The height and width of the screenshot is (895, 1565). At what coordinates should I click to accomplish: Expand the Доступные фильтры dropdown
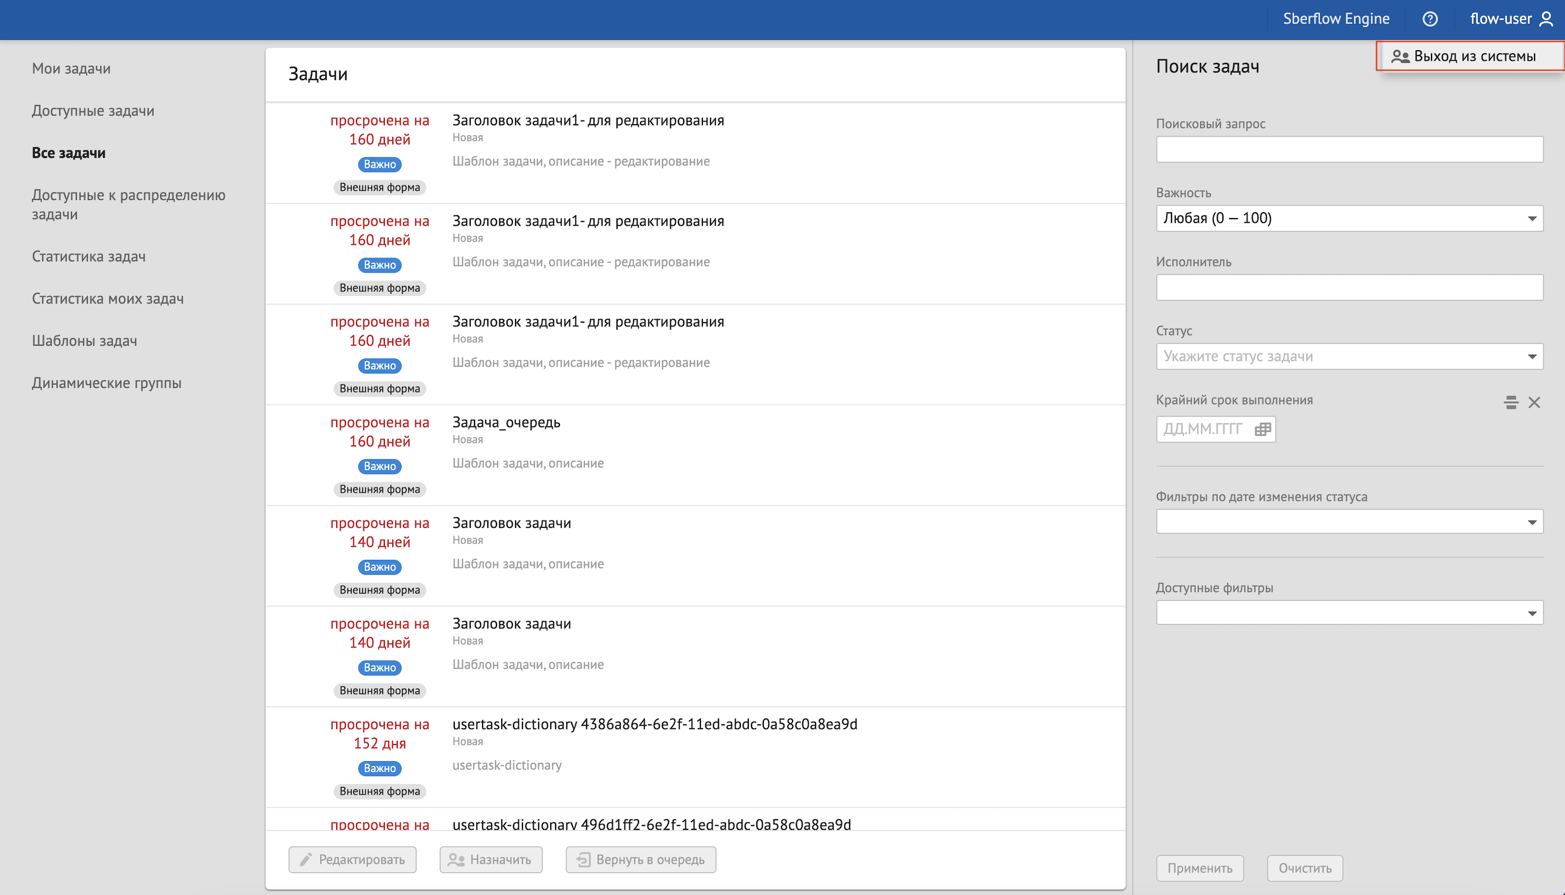(x=1349, y=613)
